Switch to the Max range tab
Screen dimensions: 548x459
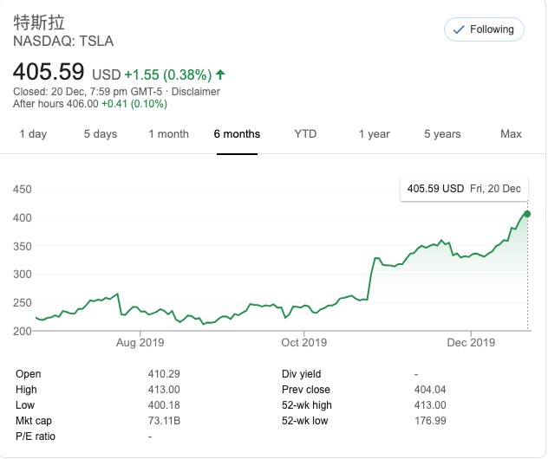[511, 134]
